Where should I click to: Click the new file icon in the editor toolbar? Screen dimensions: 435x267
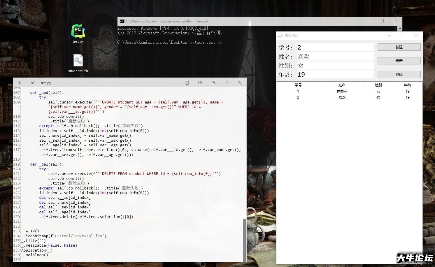click(187, 83)
